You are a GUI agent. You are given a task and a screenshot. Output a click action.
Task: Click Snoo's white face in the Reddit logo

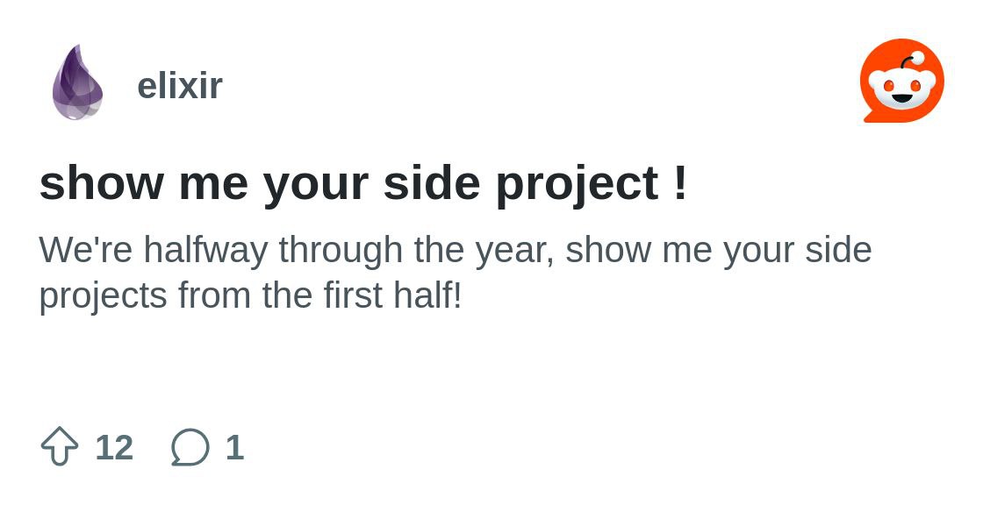[901, 92]
